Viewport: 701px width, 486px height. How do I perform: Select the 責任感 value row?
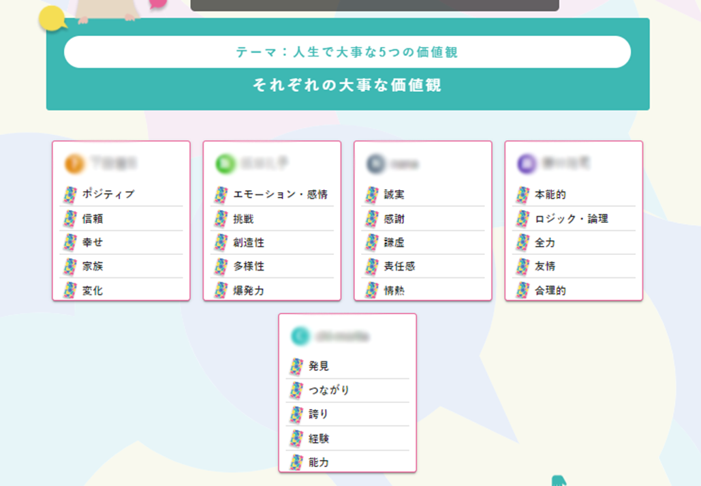coord(422,267)
